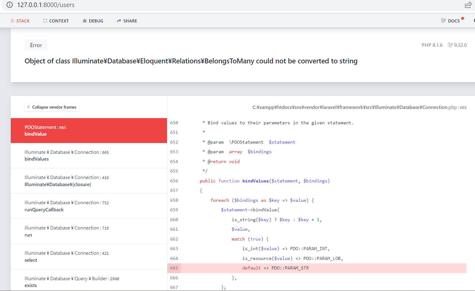Image resolution: width=475 pixels, height=291 pixels.
Task: Select the Connection:416 closure frame
Action: click(x=89, y=181)
